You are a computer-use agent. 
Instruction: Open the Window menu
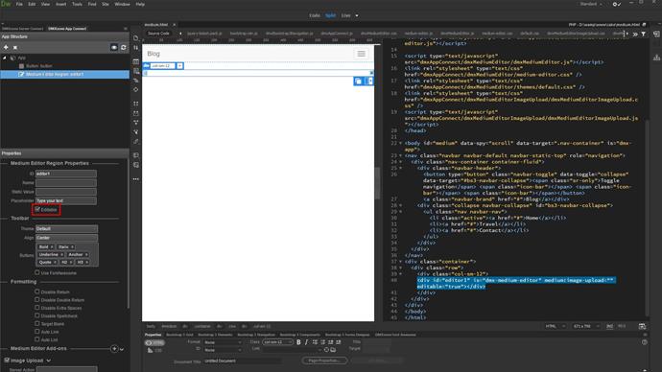pyautogui.click(x=123, y=4)
